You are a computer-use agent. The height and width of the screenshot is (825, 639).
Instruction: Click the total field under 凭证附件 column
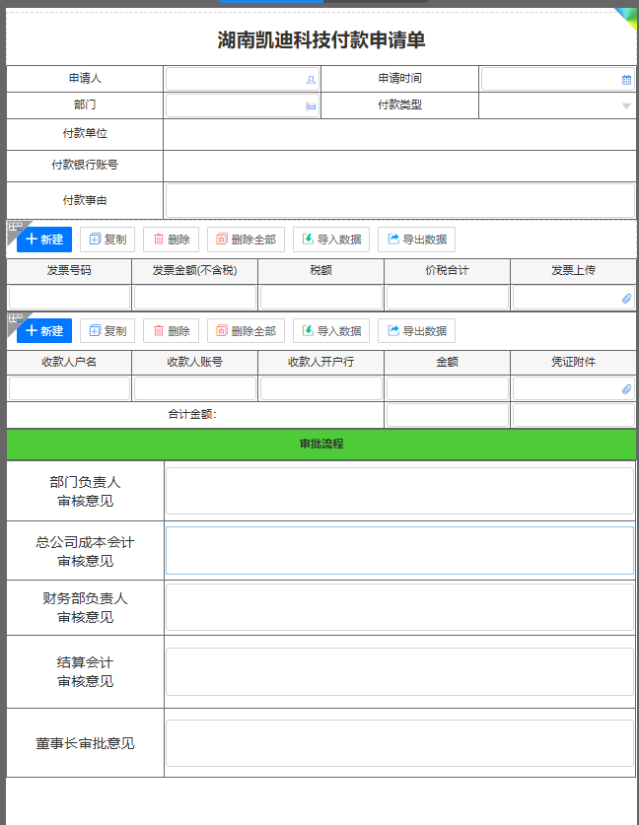pos(573,415)
